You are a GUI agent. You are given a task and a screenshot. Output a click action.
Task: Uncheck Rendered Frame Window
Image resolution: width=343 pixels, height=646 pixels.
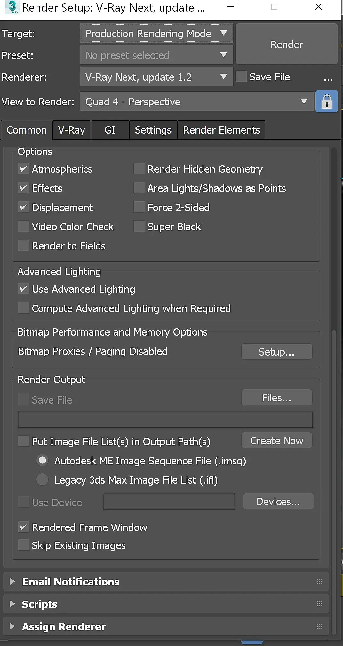(x=24, y=527)
